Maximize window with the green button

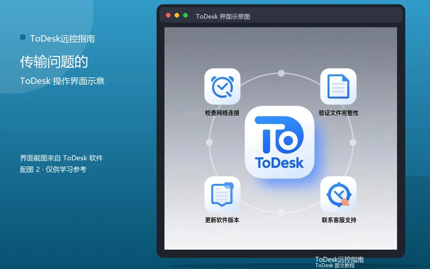tap(186, 15)
